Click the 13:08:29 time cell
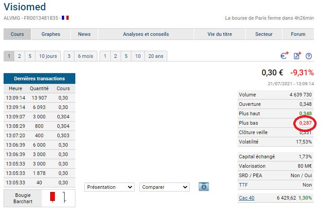 point(15,126)
